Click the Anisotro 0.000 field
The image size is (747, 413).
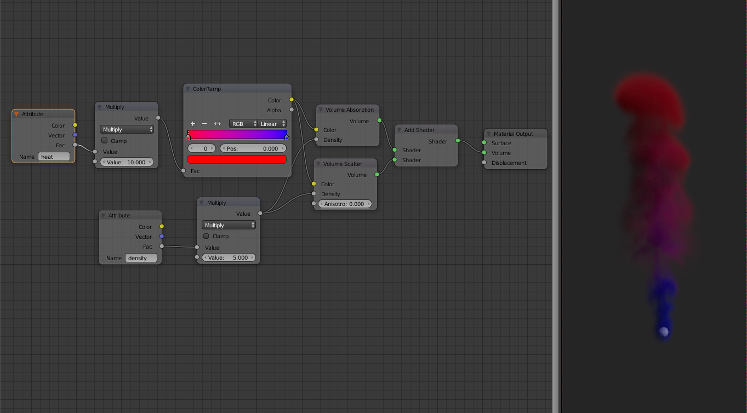click(x=345, y=204)
